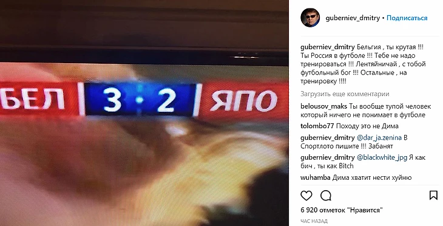Expand Загрузить еще комментарии

pyautogui.click(x=345, y=94)
